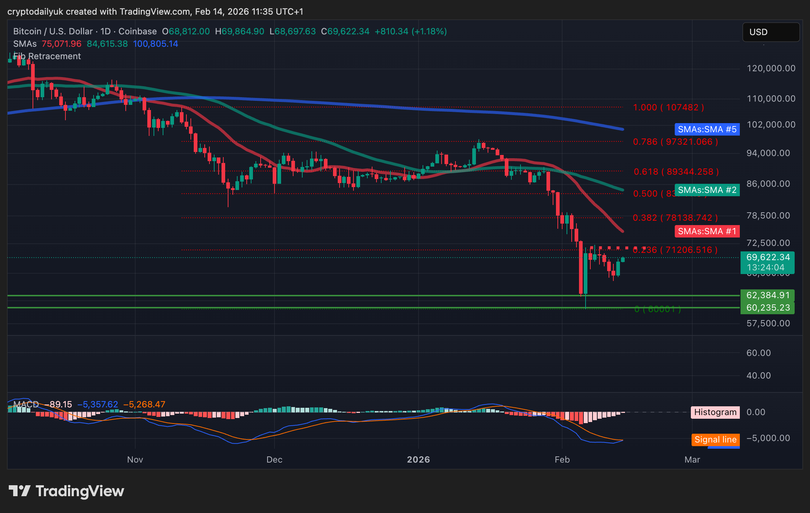Click the current price label 69,622.34

[x=767, y=258]
